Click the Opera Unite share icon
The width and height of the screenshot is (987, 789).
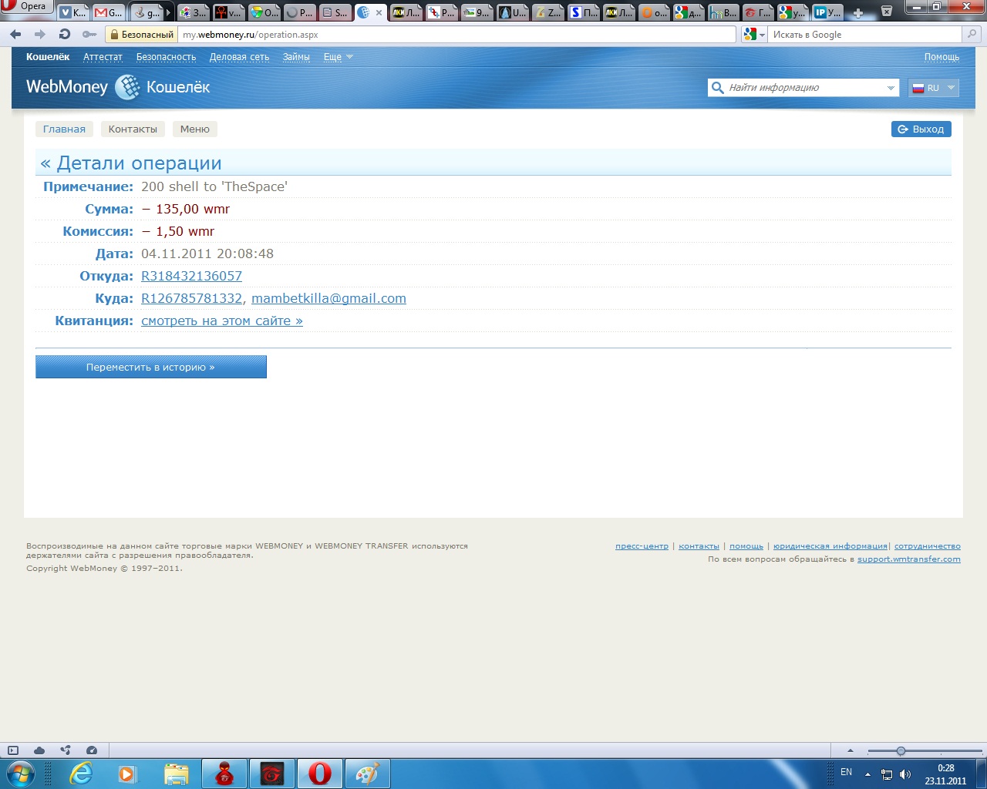click(66, 750)
